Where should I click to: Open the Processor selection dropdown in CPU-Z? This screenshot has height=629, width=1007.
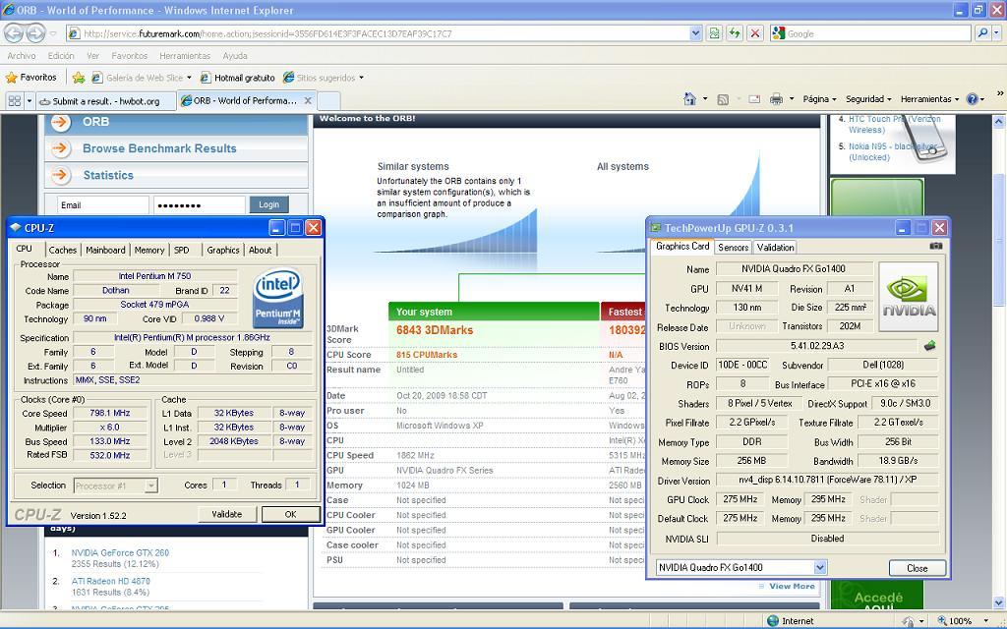[150, 486]
